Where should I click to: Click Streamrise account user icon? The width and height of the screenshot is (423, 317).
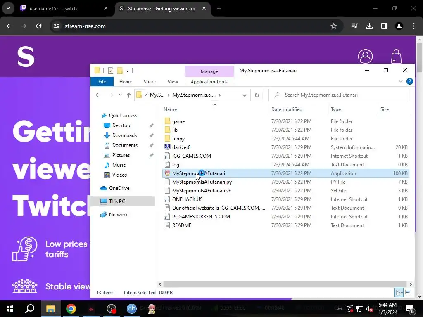pyautogui.click(x=365, y=56)
